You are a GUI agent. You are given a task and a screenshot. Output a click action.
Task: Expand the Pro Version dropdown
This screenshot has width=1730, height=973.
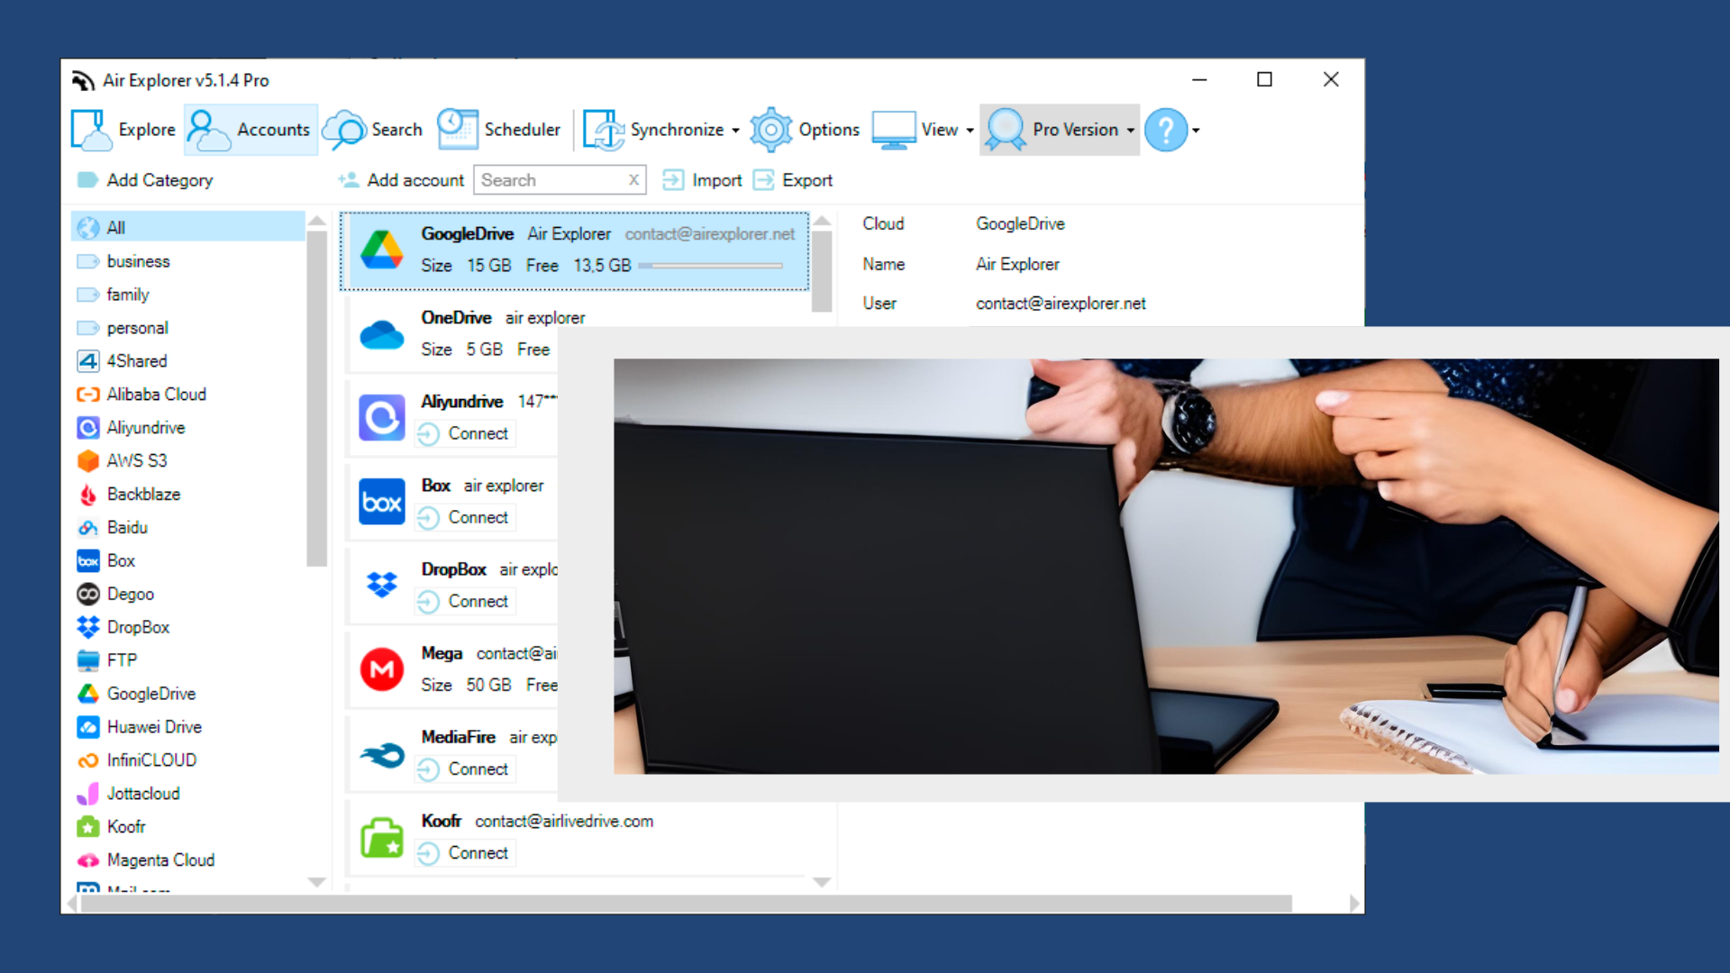[1130, 131]
